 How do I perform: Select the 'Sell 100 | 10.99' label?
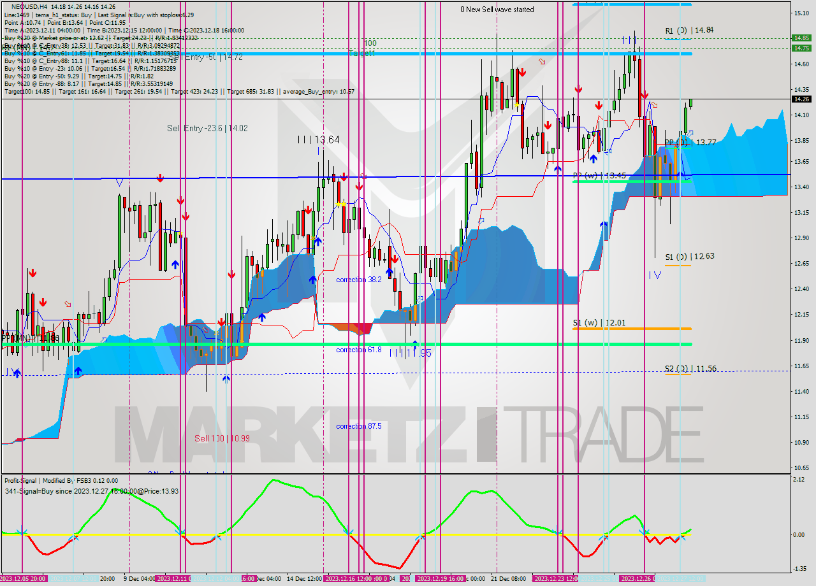[222, 439]
